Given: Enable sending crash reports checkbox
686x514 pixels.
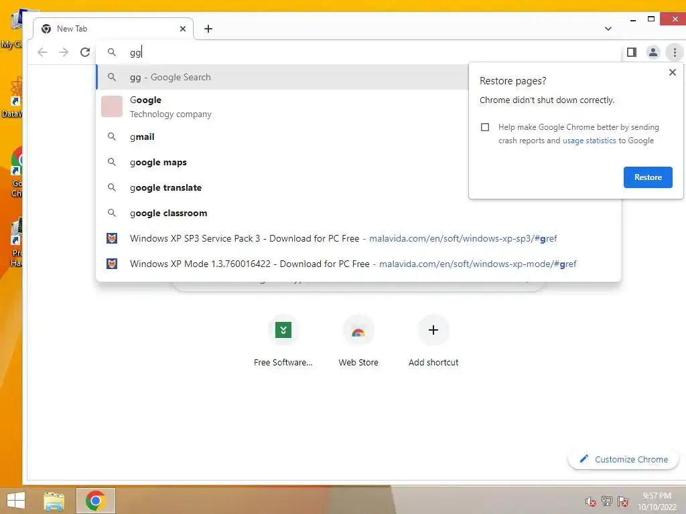Looking at the screenshot, I should tap(485, 127).
